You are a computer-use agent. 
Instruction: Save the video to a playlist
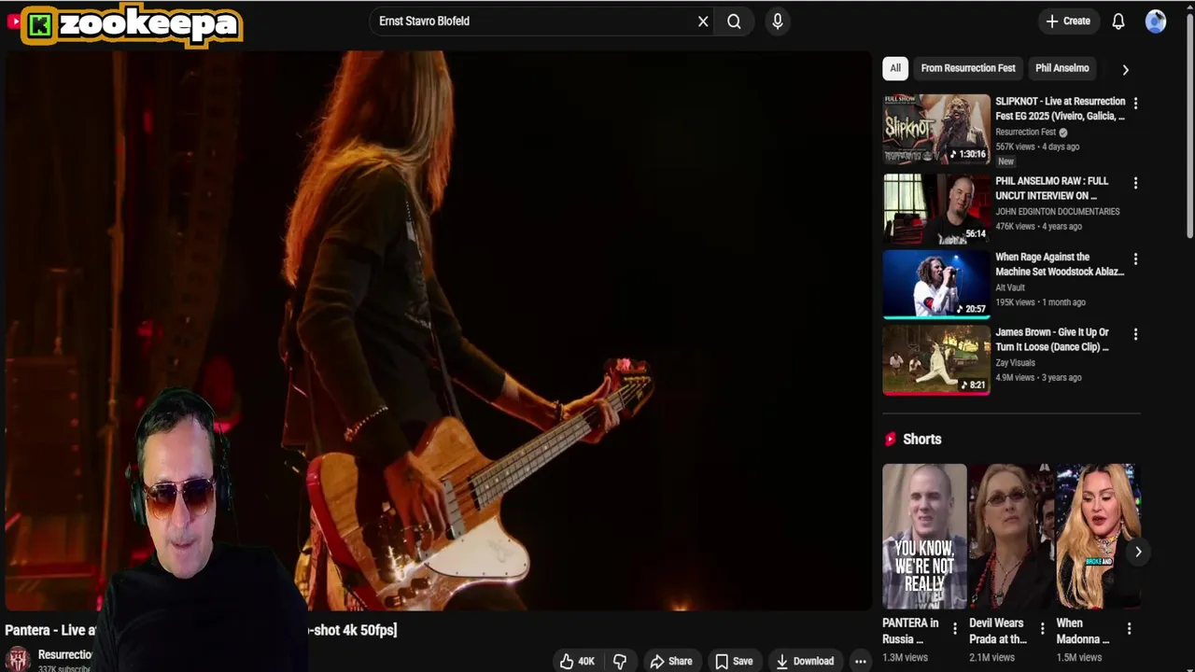click(x=734, y=661)
